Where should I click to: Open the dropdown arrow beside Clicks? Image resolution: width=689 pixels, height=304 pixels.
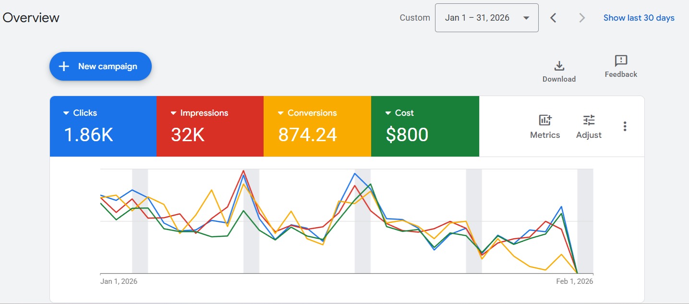click(x=66, y=113)
